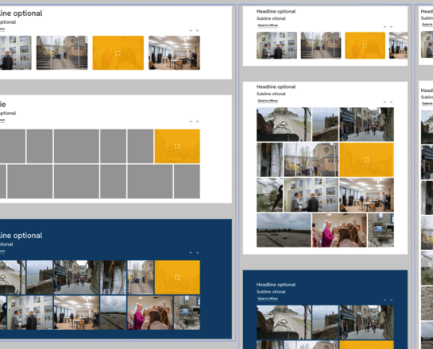Viewport: 433px width, 349px height.
Task: Click fullscreen icon in the large four-row photo grid's yellow tile
Action: 366,159
